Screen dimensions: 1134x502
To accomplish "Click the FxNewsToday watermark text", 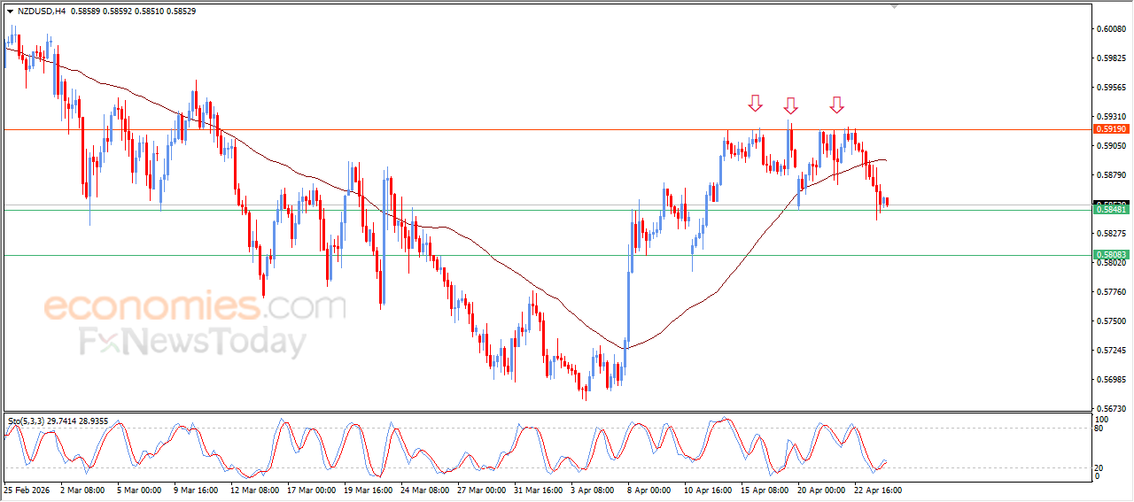I will [x=193, y=341].
